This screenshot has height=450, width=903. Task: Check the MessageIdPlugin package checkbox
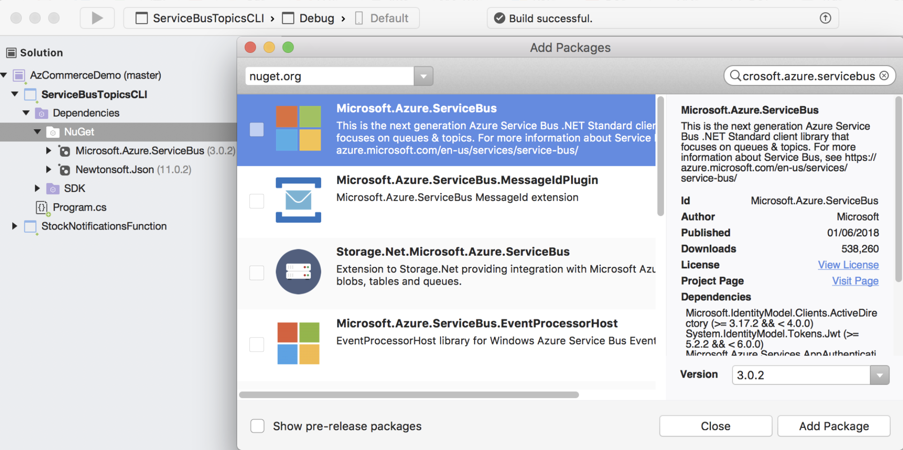tap(257, 201)
